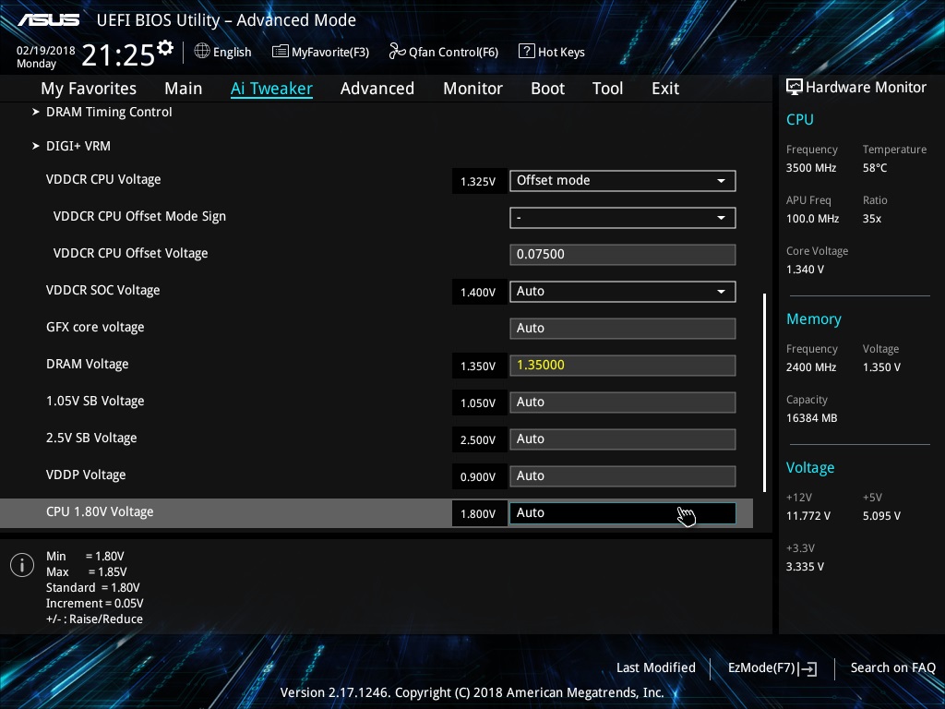Screen dimensions: 945x709
Task: Click DRAM Voltage 1.35000 field
Action: coord(623,366)
